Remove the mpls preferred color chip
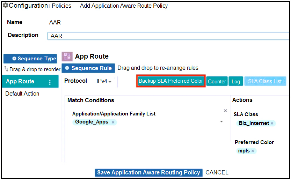The width and height of the screenshot is (291, 180). tap(253, 151)
